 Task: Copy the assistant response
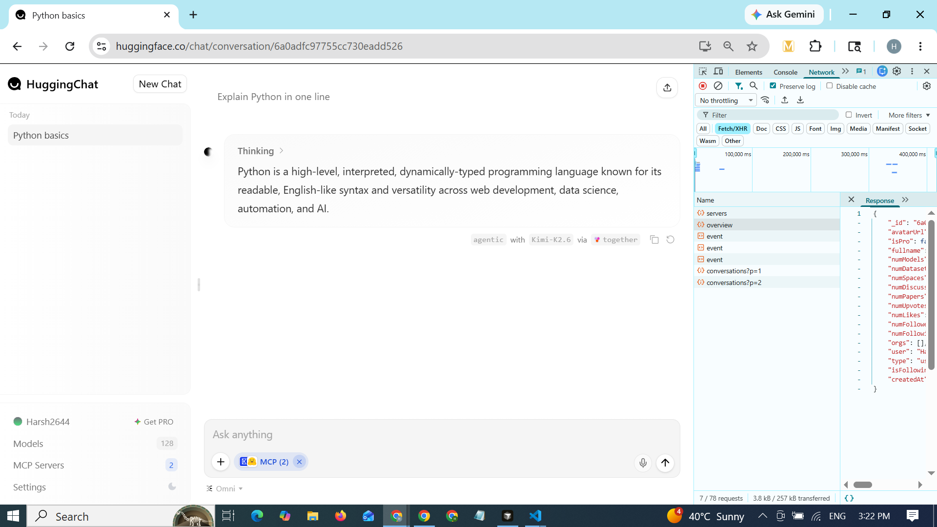pyautogui.click(x=654, y=240)
